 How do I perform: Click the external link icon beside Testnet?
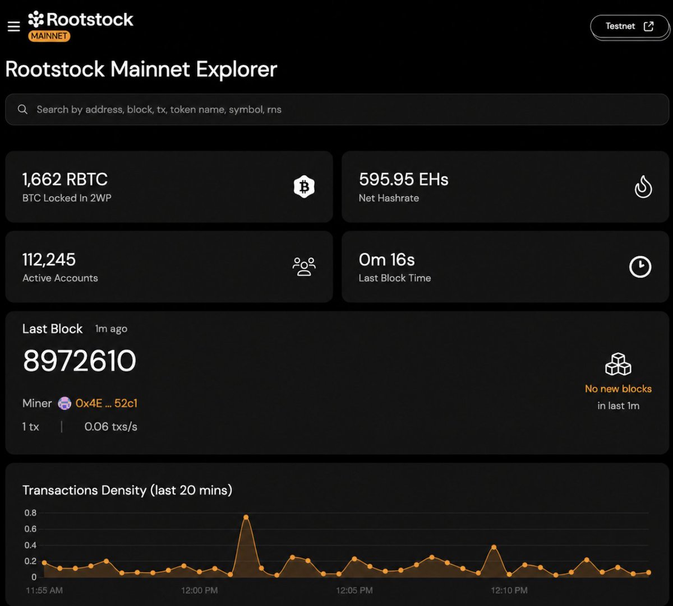click(649, 26)
